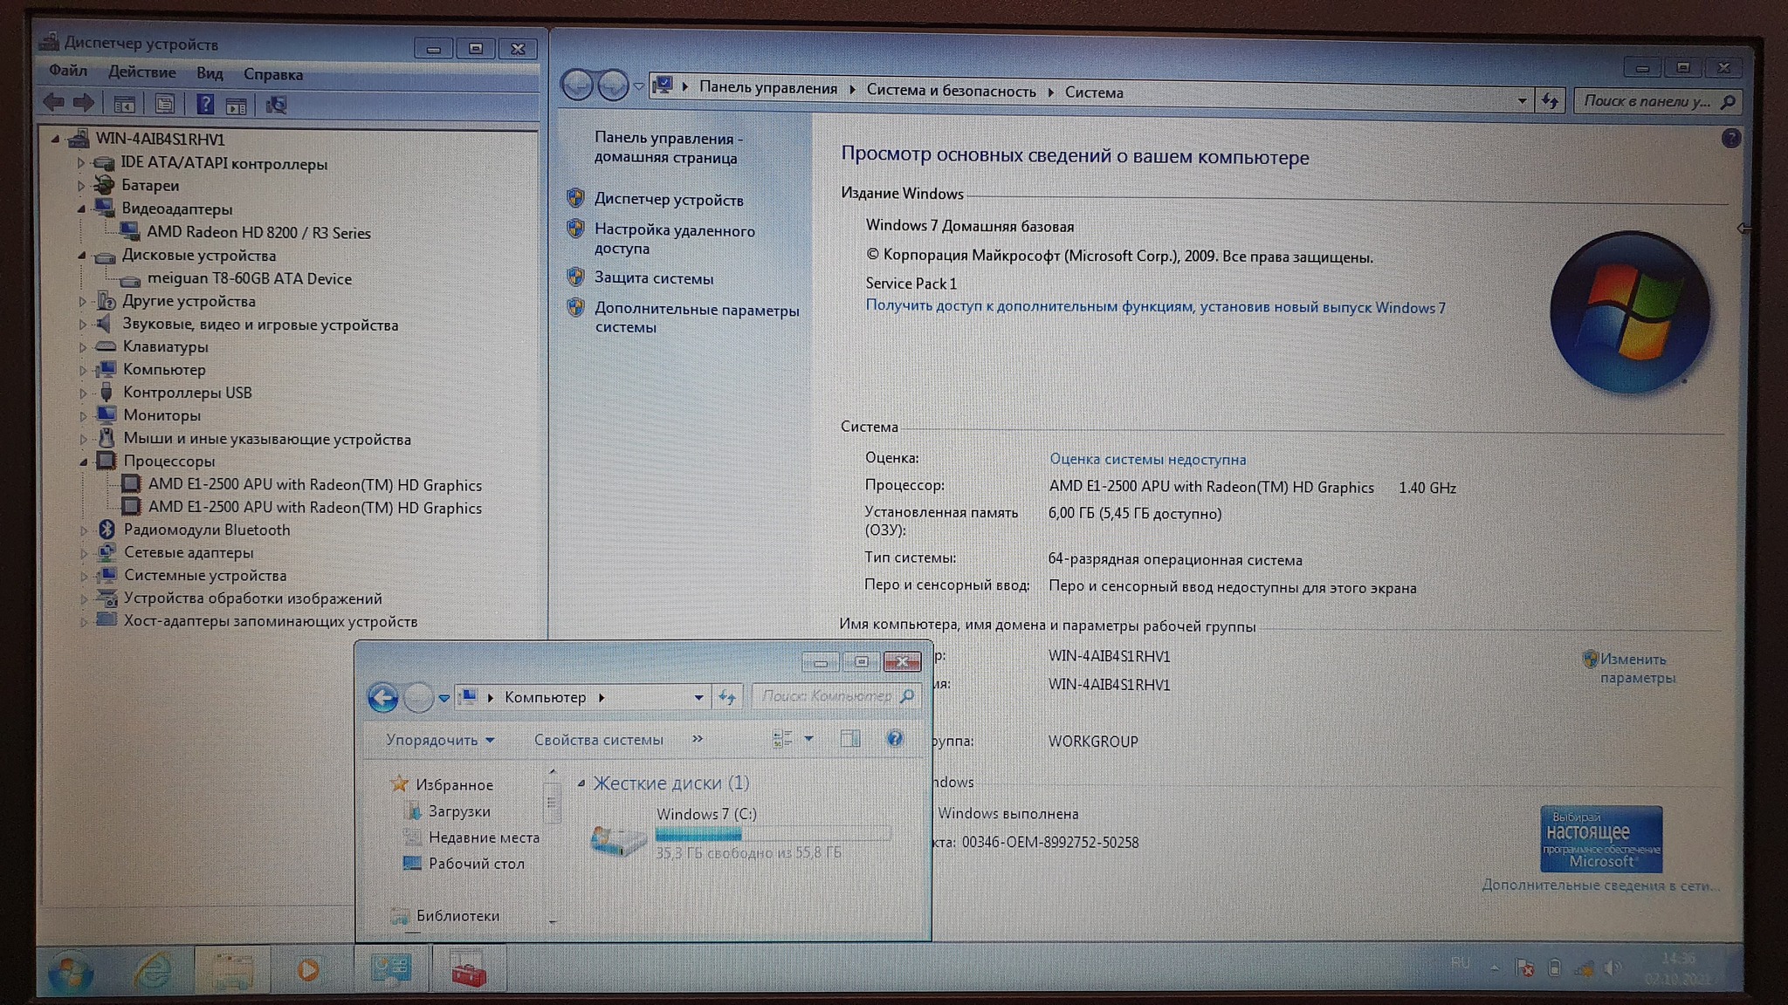The image size is (1788, 1005).
Task: Open the View menu in Device Manager
Action: 210,73
